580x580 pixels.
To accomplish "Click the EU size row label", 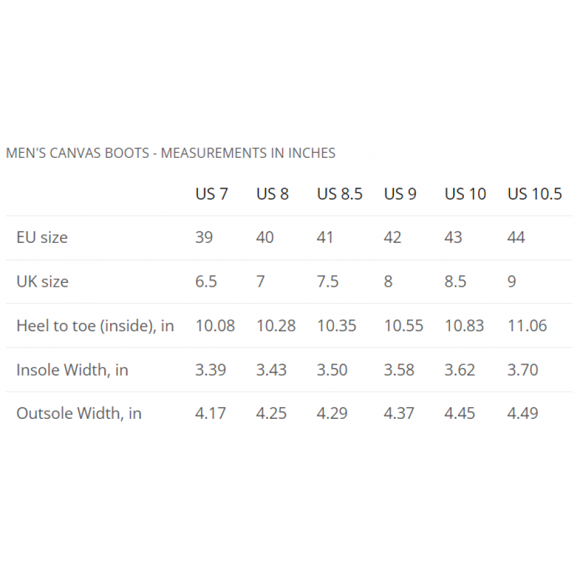I will [42, 237].
